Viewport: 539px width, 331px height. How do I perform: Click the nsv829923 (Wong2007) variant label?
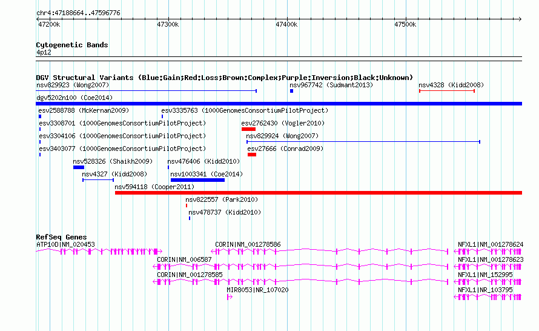[73, 85]
